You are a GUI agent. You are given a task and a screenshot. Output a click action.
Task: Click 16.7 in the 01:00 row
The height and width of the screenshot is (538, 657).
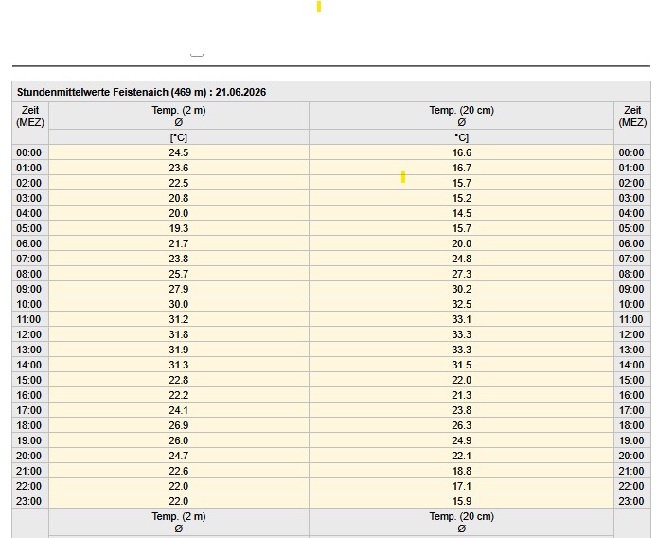(461, 168)
